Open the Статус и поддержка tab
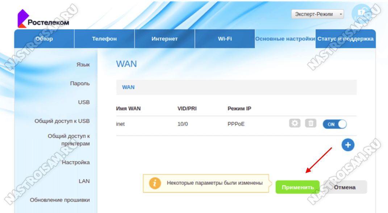The height and width of the screenshot is (213, 388). click(345, 39)
